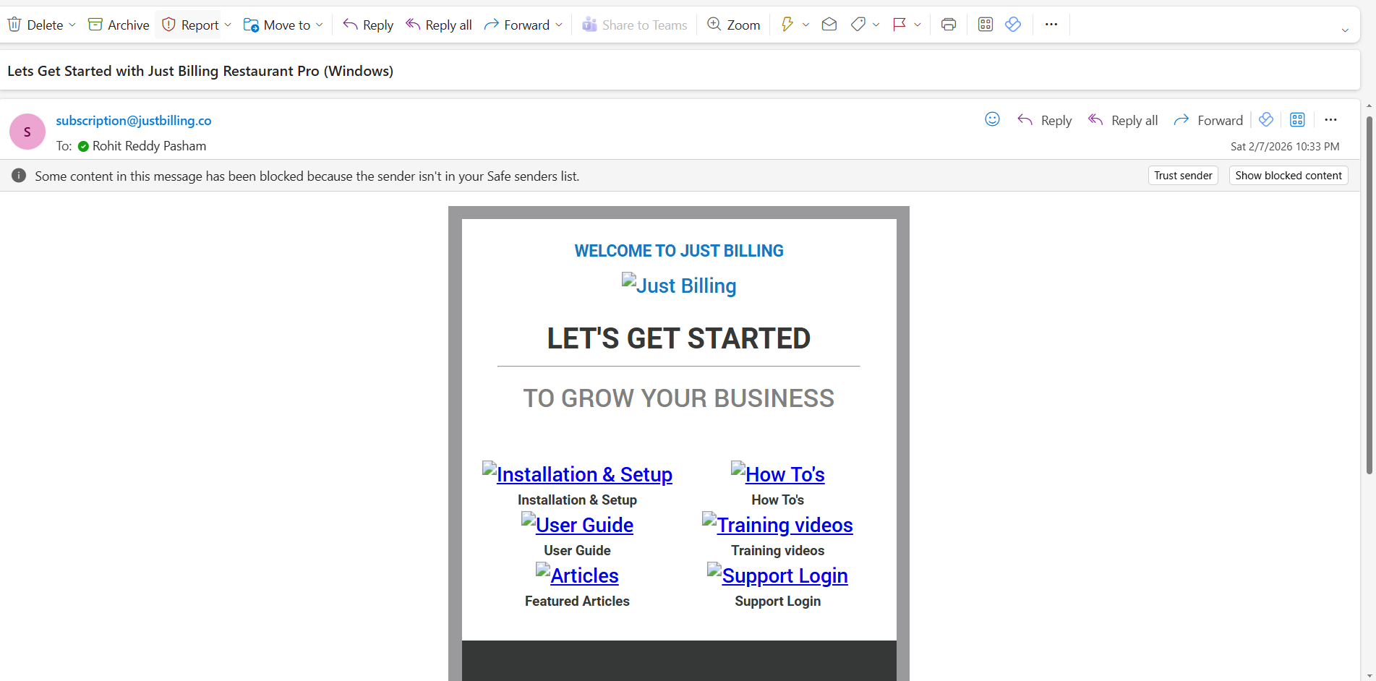The image size is (1376, 681).
Task: Open the Apps grid icon in top toolbar
Action: click(x=985, y=25)
